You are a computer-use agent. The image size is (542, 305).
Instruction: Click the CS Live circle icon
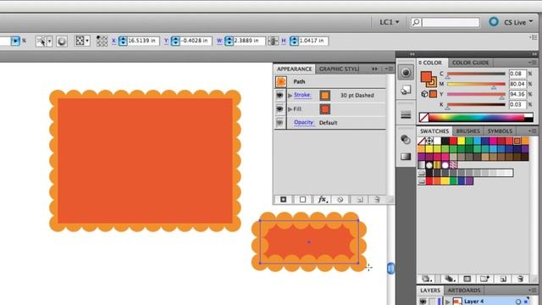494,22
